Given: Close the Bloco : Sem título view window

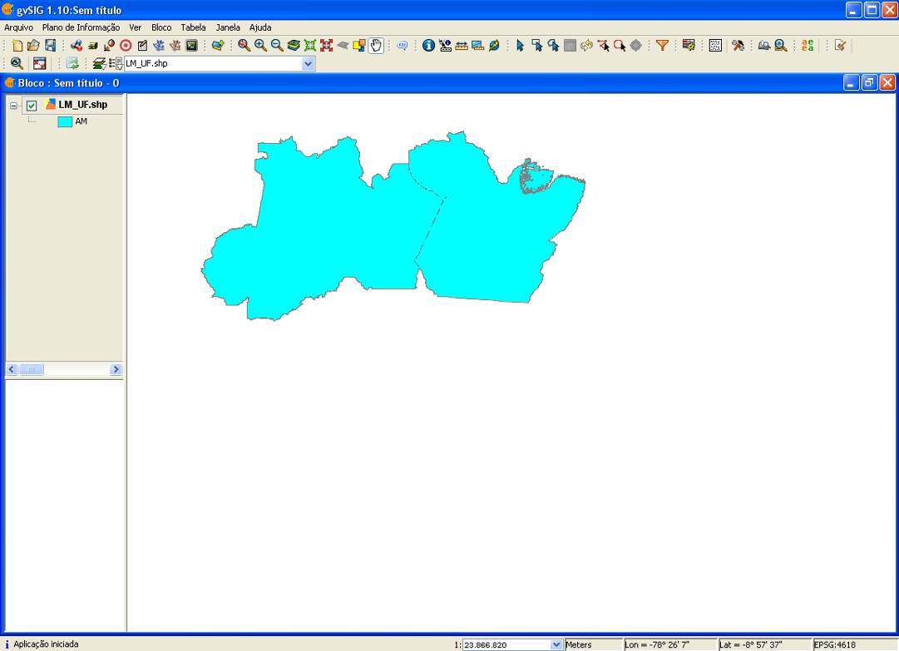Looking at the screenshot, I should click(887, 83).
